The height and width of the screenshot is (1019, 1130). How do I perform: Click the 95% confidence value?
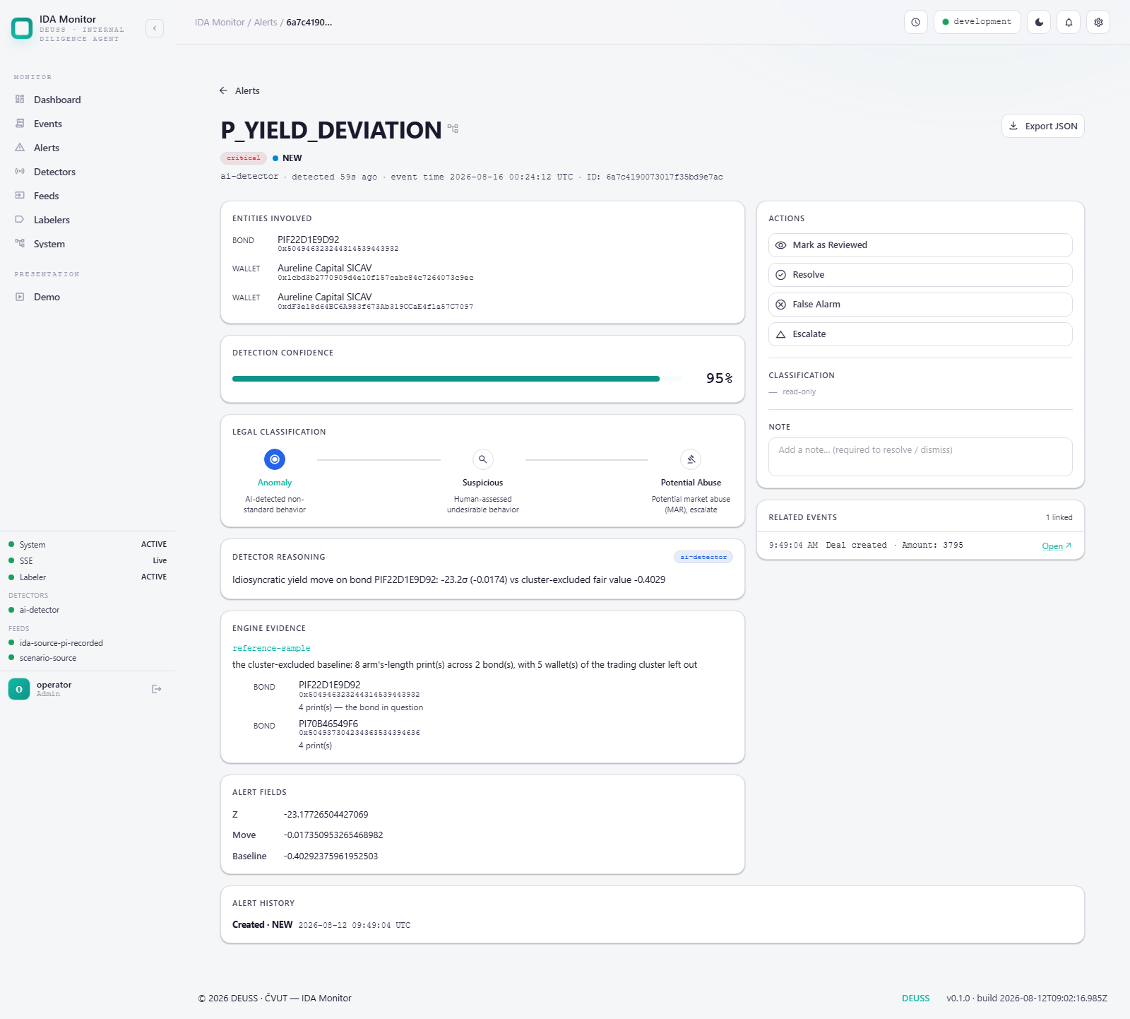[x=719, y=379]
